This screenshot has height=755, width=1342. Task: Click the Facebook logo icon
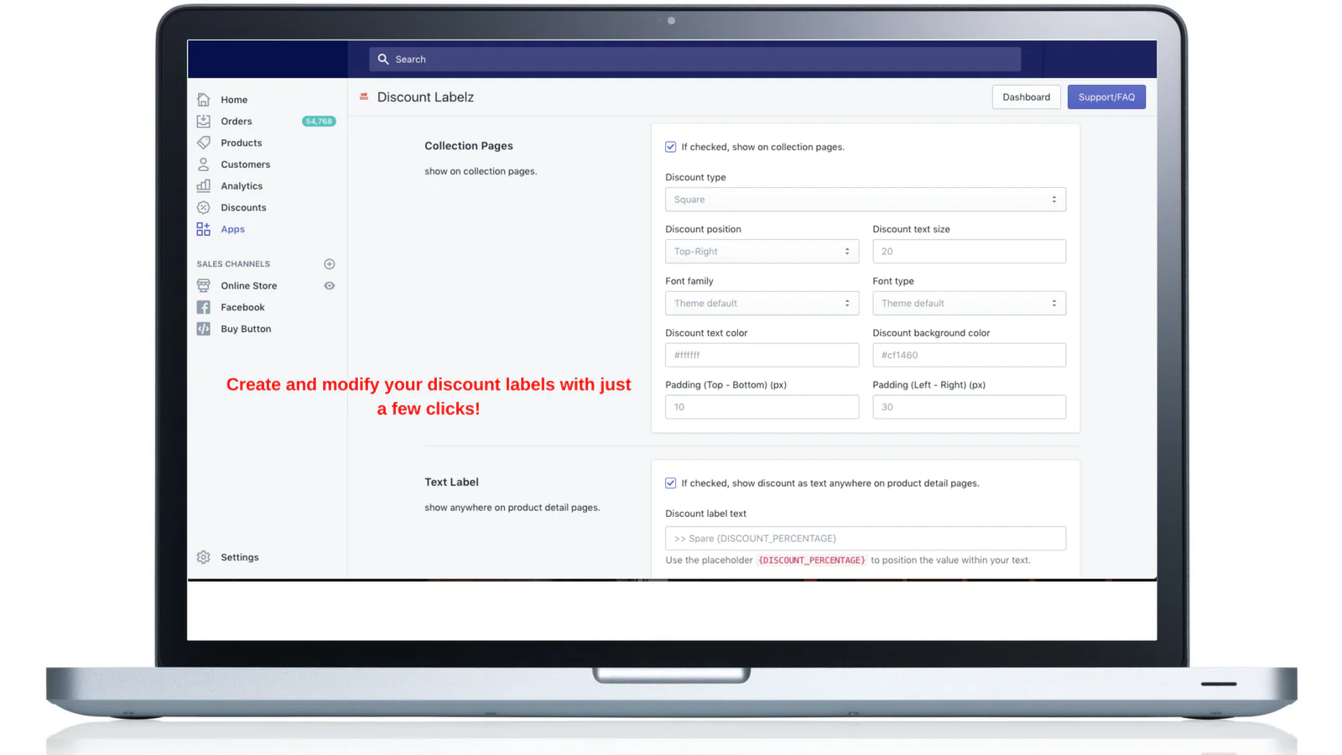pyautogui.click(x=203, y=308)
